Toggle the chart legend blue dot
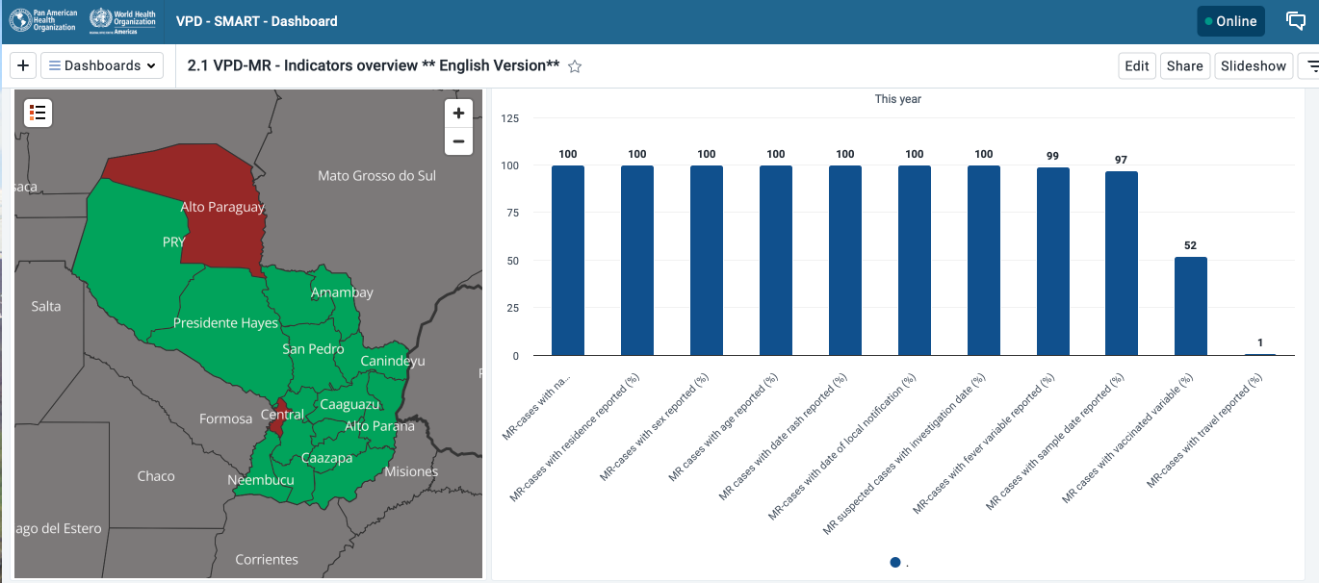 895,563
